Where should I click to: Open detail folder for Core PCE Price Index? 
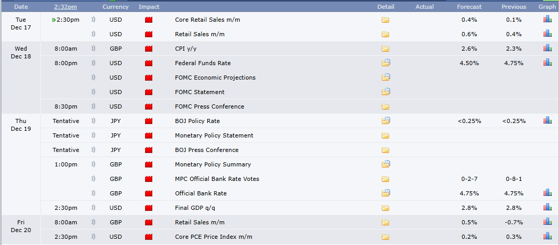coord(385,237)
